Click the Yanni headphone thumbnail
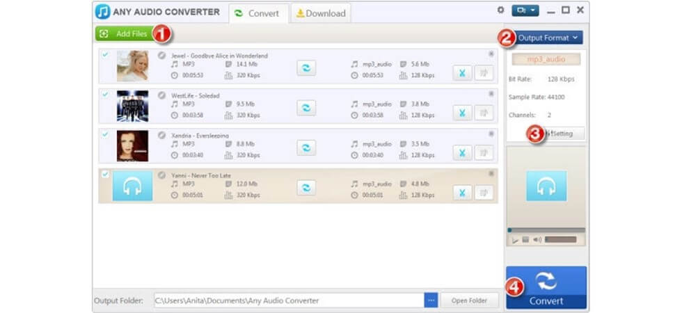 coord(133,186)
